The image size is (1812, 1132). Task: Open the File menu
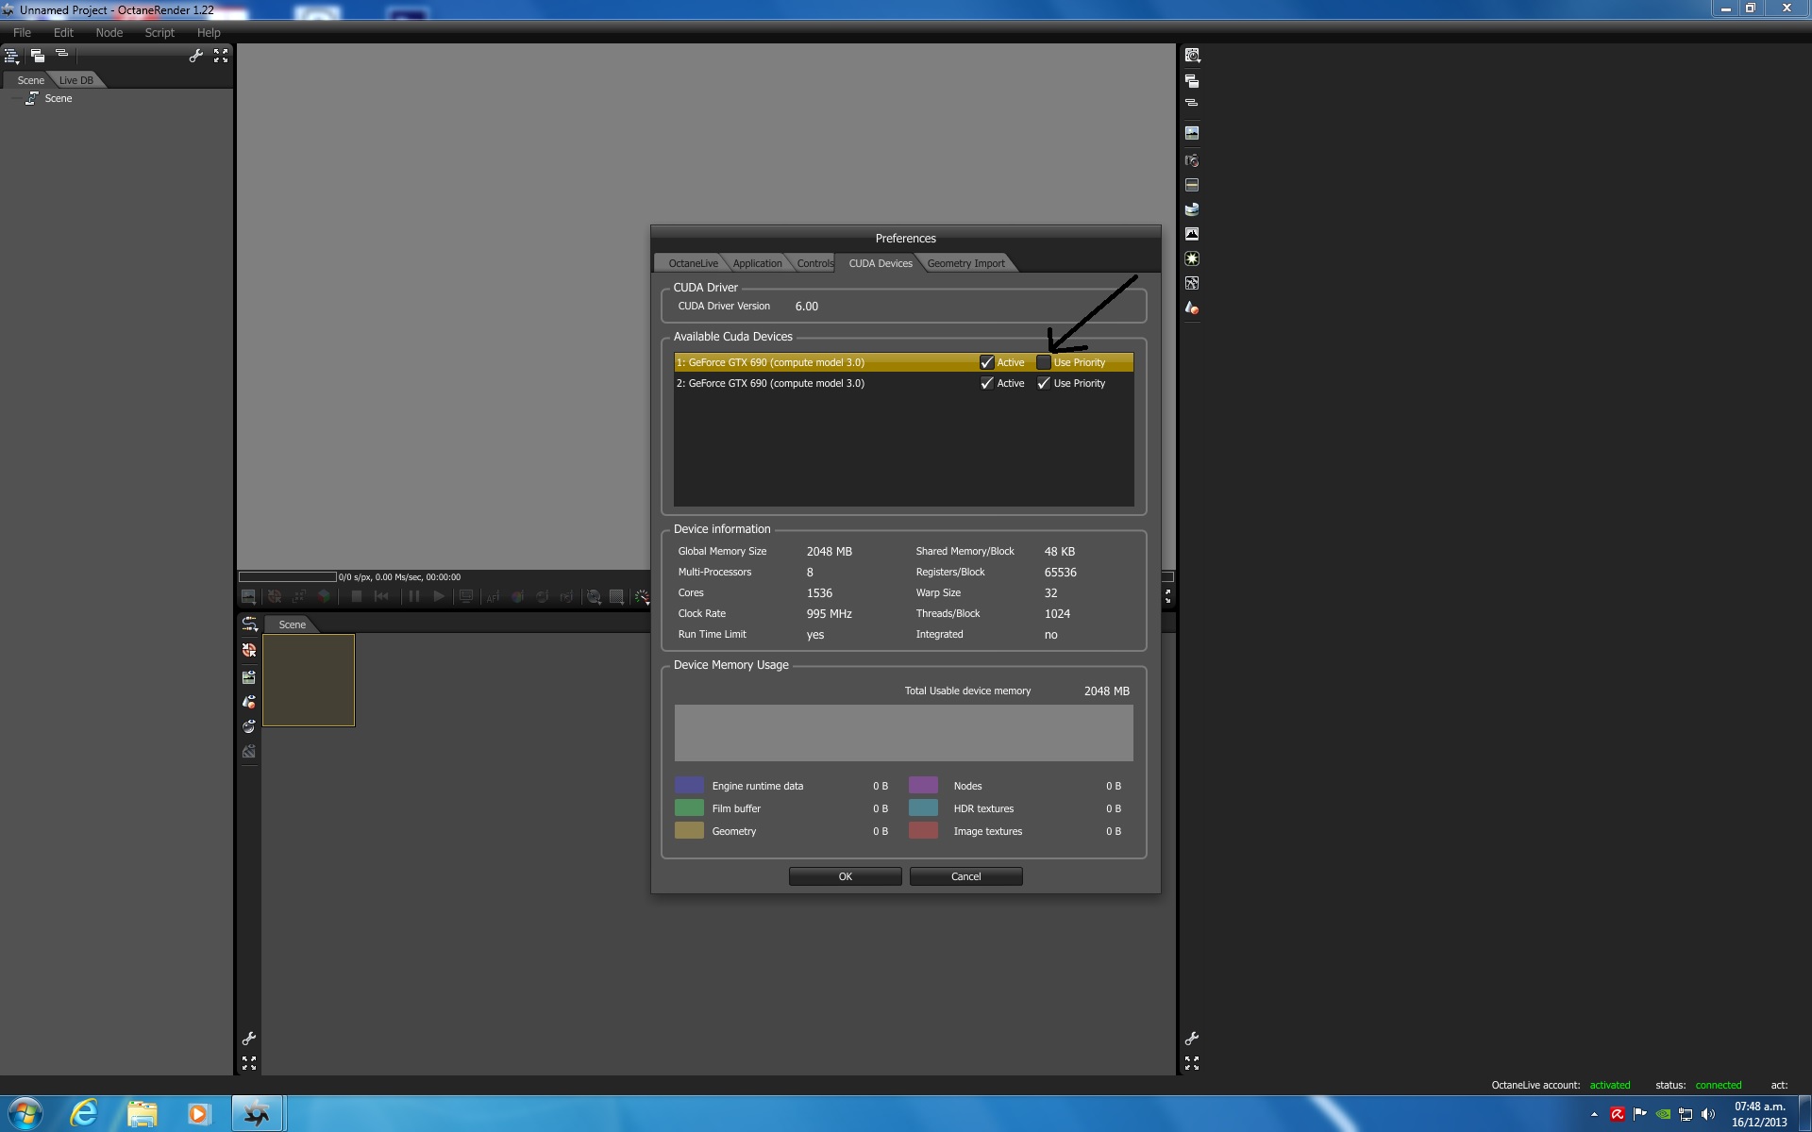click(22, 32)
